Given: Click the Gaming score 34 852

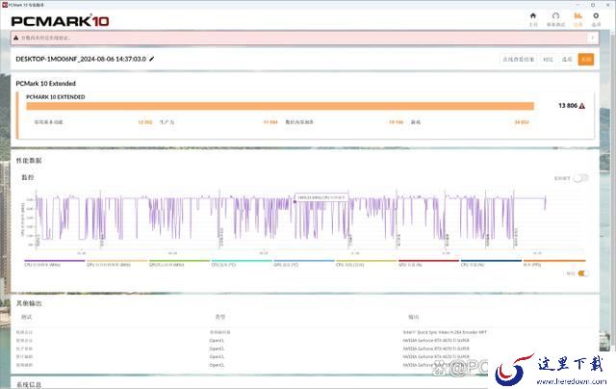Looking at the screenshot, I should click(x=522, y=122).
